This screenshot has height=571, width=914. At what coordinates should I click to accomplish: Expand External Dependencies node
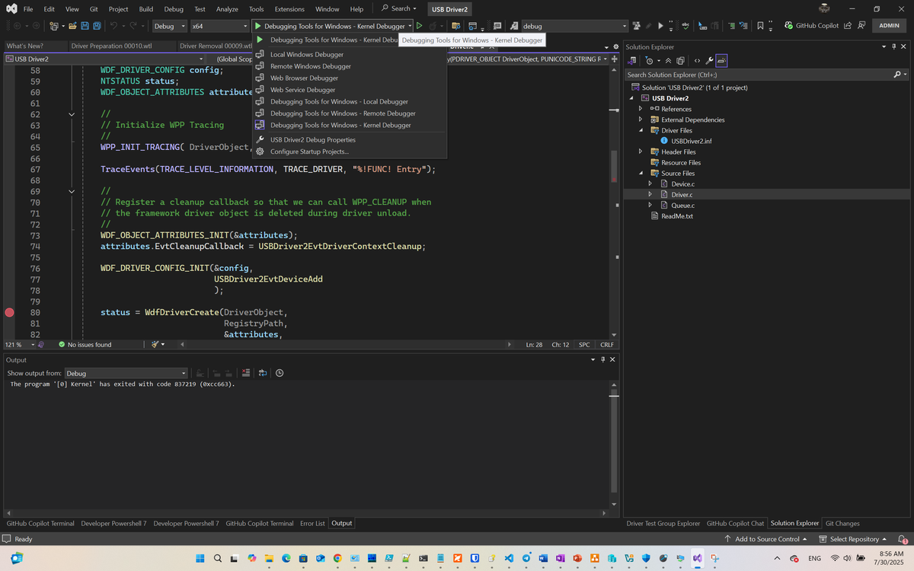641,120
